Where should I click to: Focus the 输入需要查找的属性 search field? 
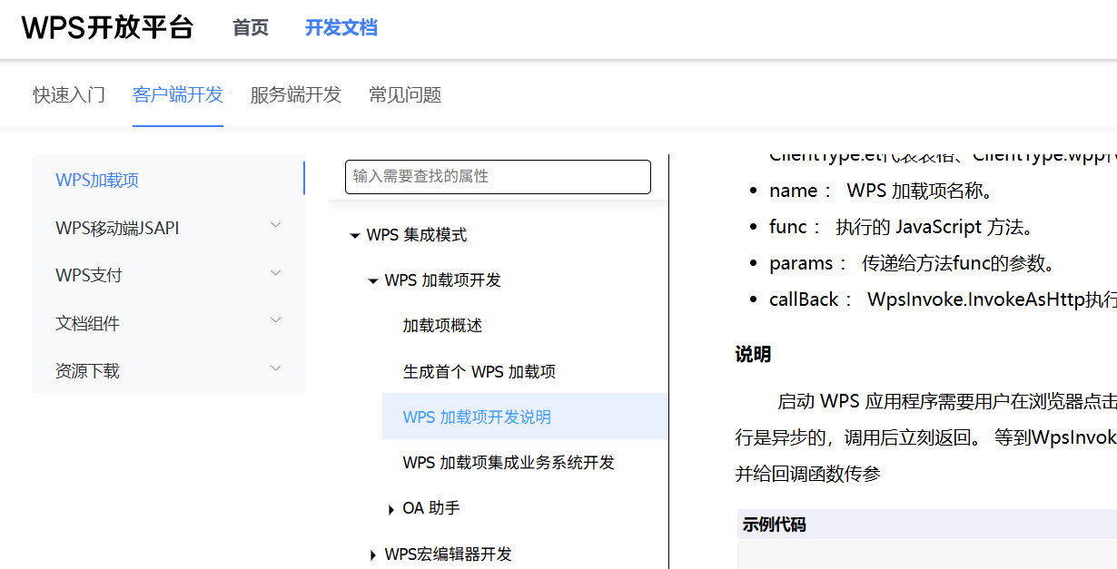[498, 176]
